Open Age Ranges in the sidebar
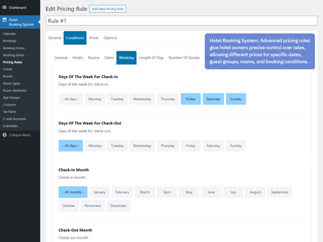 click(11, 97)
